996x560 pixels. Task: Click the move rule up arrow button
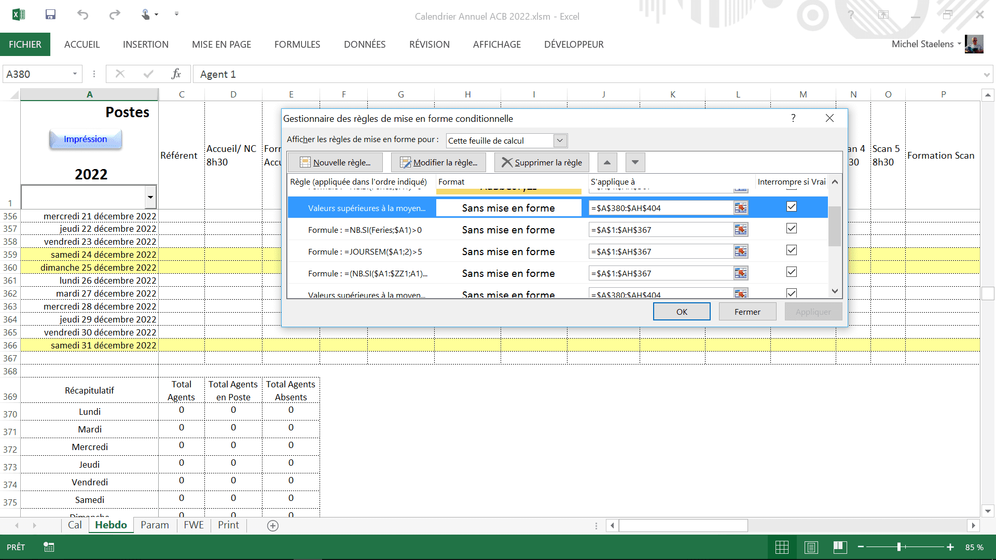[607, 162]
